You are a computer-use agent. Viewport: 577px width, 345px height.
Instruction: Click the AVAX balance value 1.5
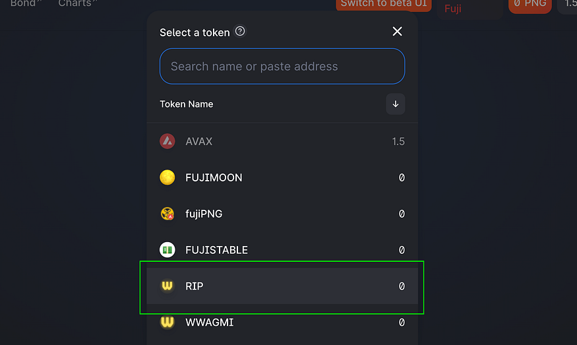pyautogui.click(x=398, y=141)
